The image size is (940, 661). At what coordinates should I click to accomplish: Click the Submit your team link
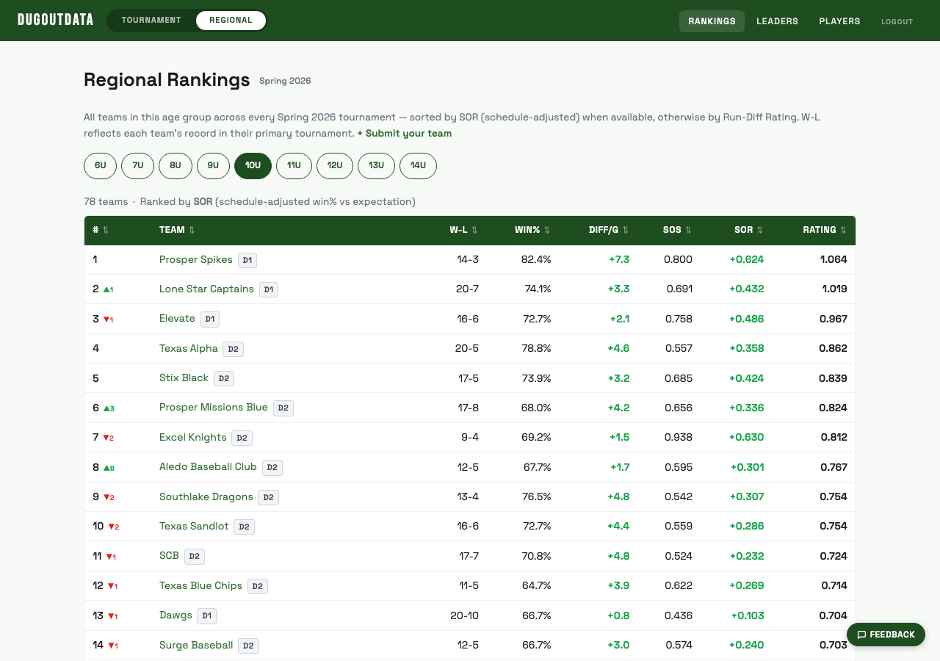click(x=404, y=133)
